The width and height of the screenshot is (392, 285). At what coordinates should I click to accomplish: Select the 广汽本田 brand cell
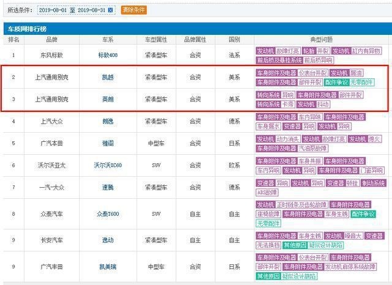click(51, 143)
